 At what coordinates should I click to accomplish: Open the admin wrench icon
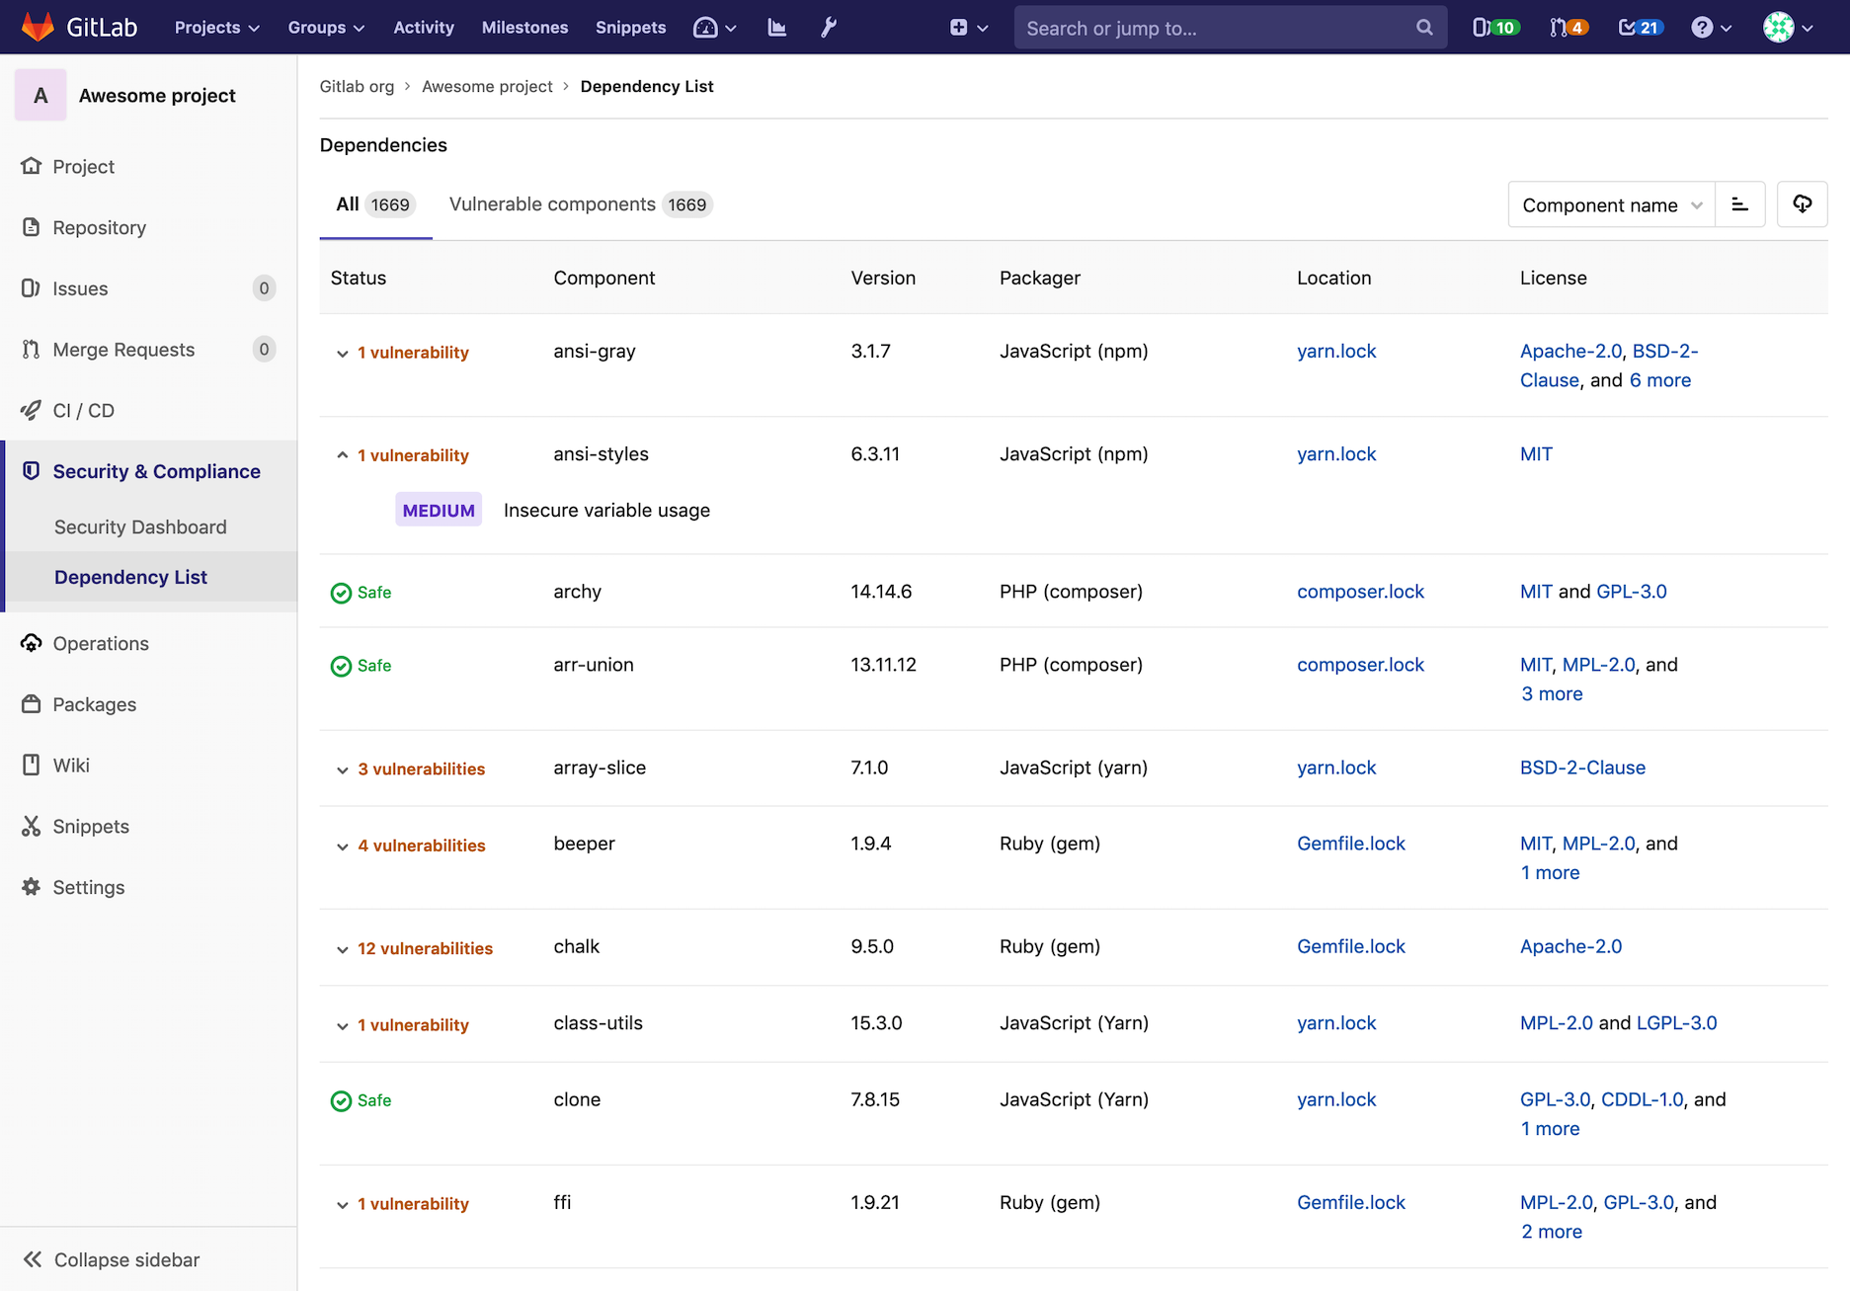coord(829,28)
